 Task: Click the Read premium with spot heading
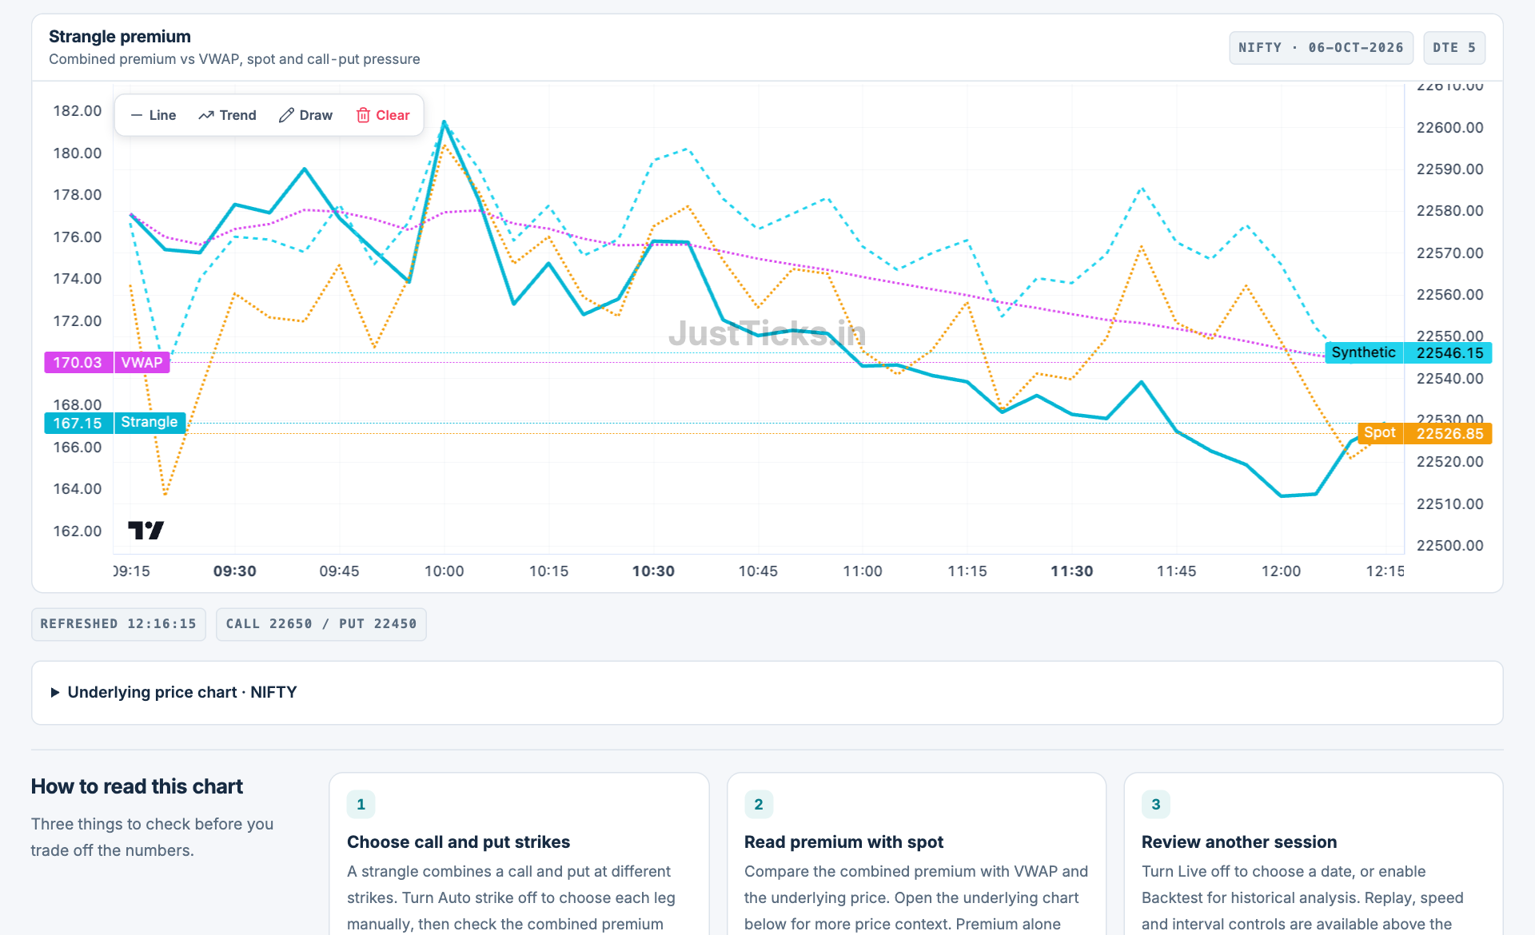click(843, 842)
